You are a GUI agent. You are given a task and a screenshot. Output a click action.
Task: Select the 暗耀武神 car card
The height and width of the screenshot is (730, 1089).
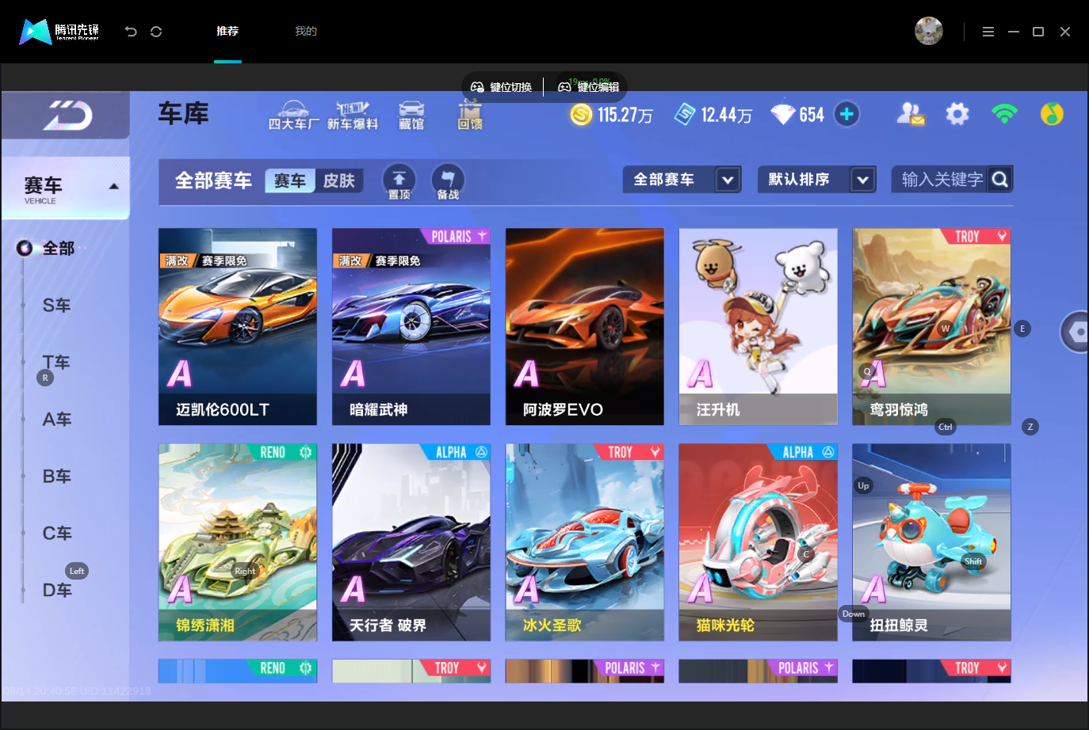[x=411, y=327]
